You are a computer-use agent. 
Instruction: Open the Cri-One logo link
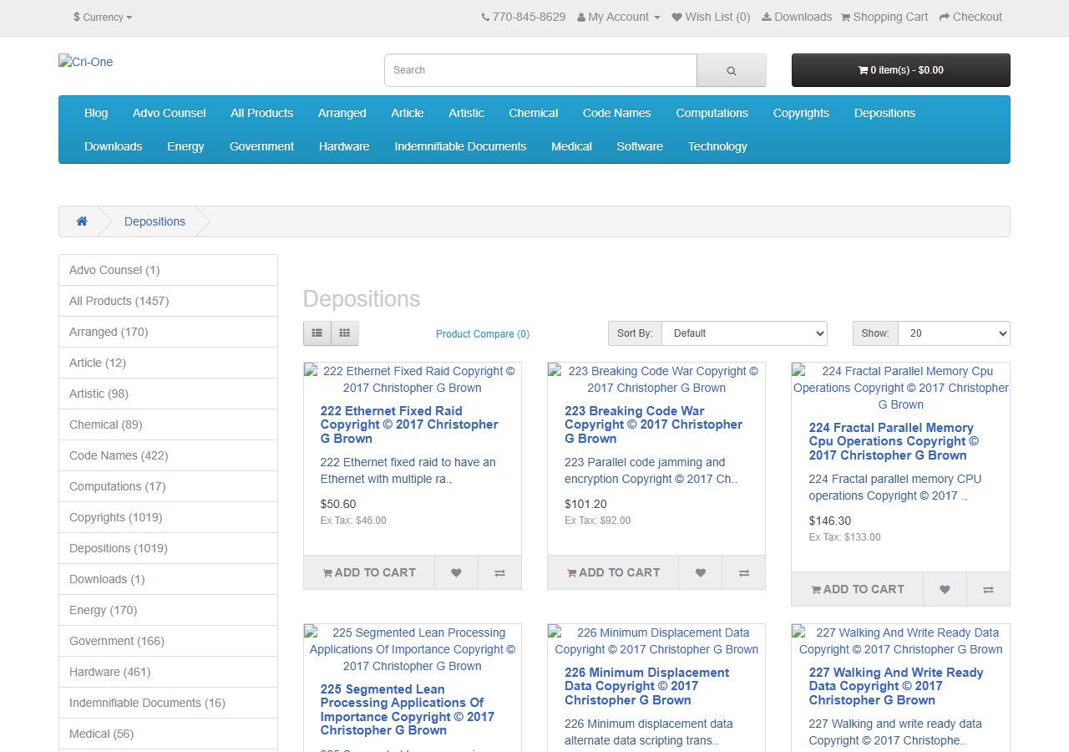click(x=86, y=62)
